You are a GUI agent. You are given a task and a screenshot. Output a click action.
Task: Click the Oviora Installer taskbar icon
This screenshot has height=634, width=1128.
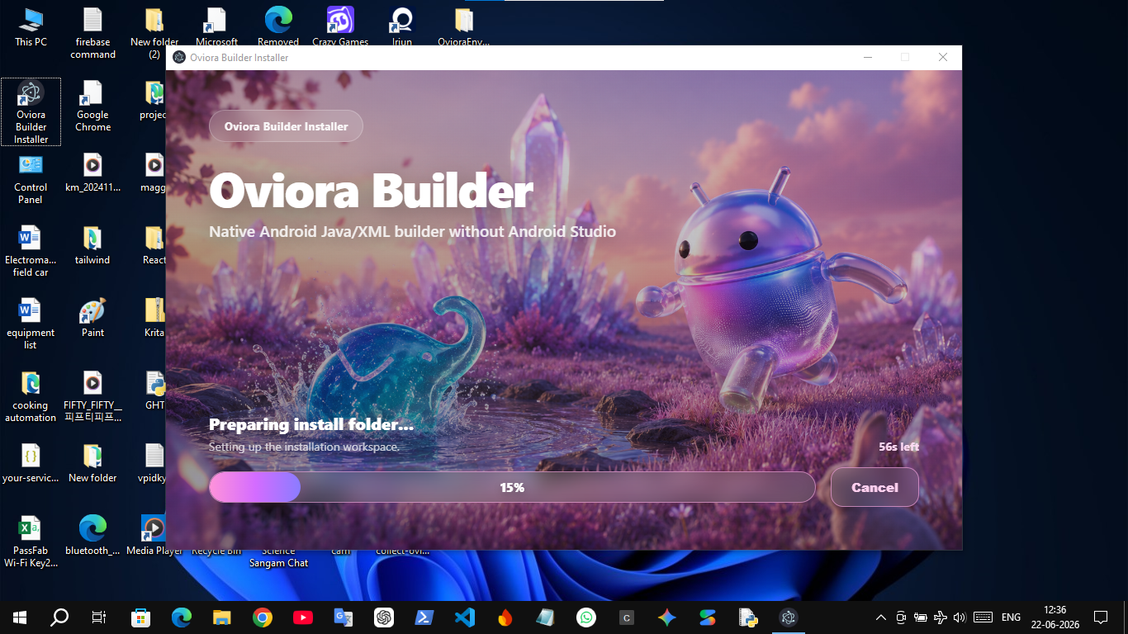click(x=789, y=617)
